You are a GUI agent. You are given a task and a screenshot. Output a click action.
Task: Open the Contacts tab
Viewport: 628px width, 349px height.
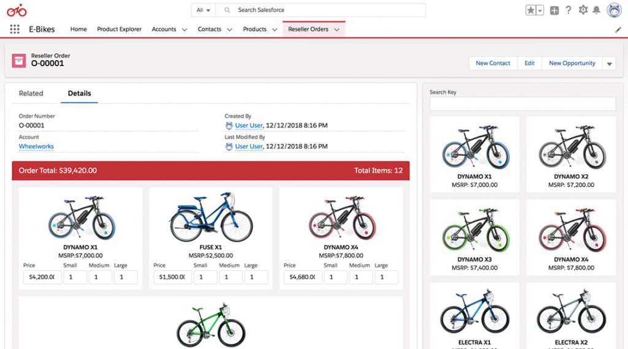pyautogui.click(x=209, y=29)
